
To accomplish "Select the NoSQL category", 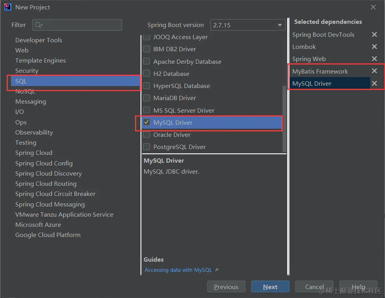I will [x=25, y=92].
